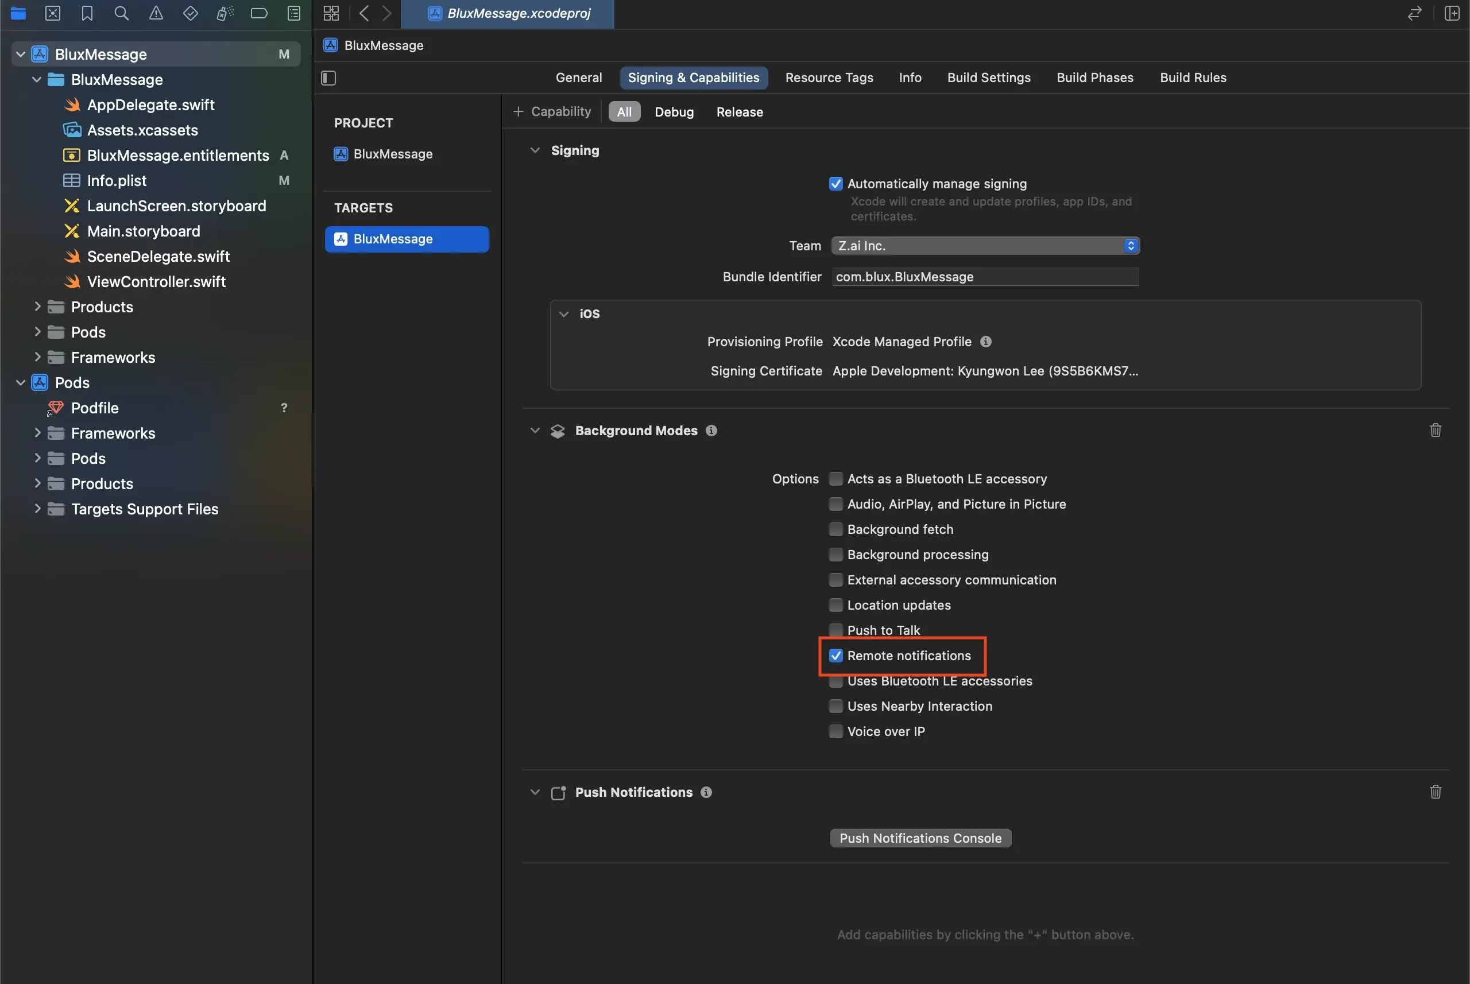
Task: Open Main.storyboard file
Action: (144, 231)
